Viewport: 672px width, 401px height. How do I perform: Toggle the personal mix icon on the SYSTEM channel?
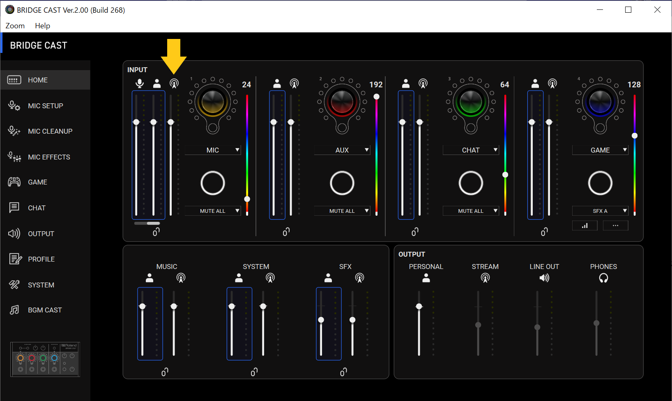[x=239, y=278]
